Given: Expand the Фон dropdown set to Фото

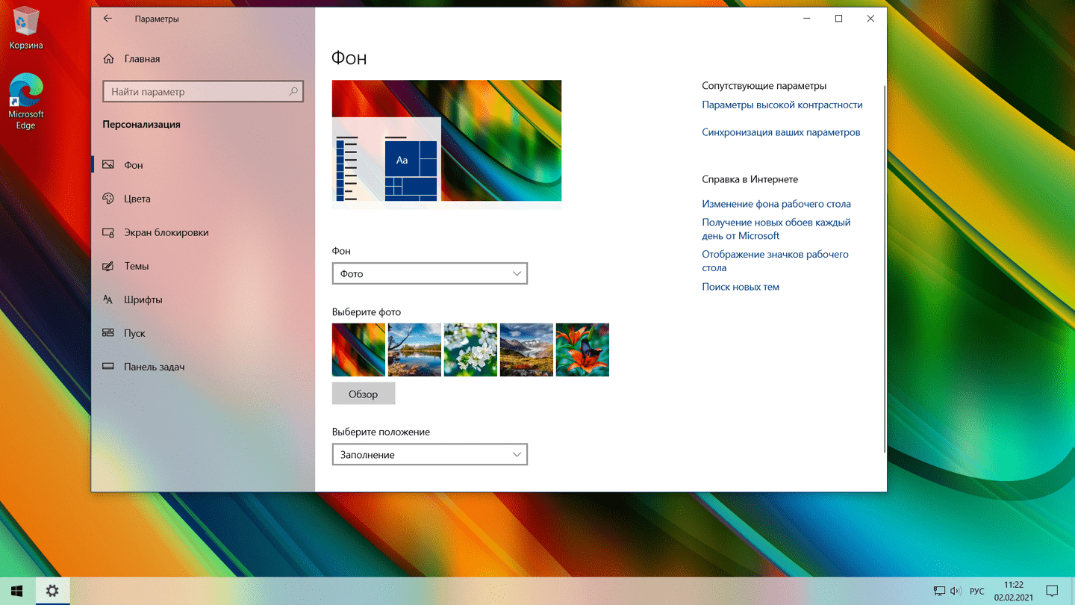Looking at the screenshot, I should point(429,273).
